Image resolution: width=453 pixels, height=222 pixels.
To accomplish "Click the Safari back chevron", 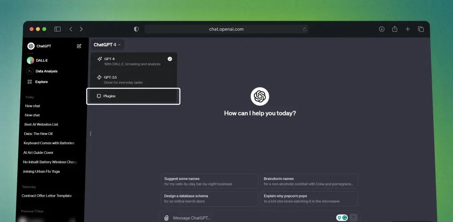I will click(71, 29).
